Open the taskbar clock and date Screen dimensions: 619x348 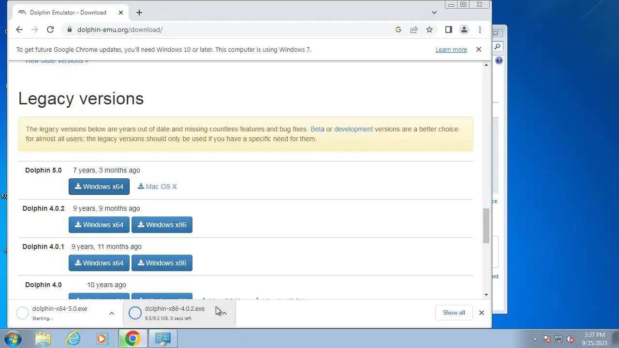[594, 339]
